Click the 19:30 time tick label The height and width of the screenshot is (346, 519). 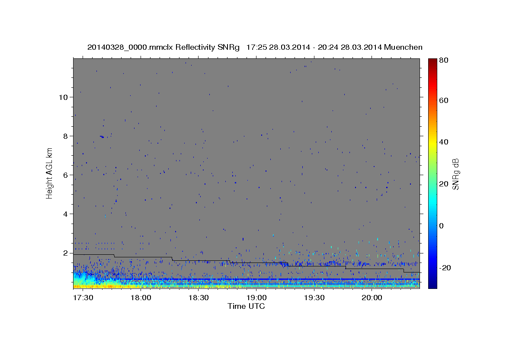click(314, 298)
